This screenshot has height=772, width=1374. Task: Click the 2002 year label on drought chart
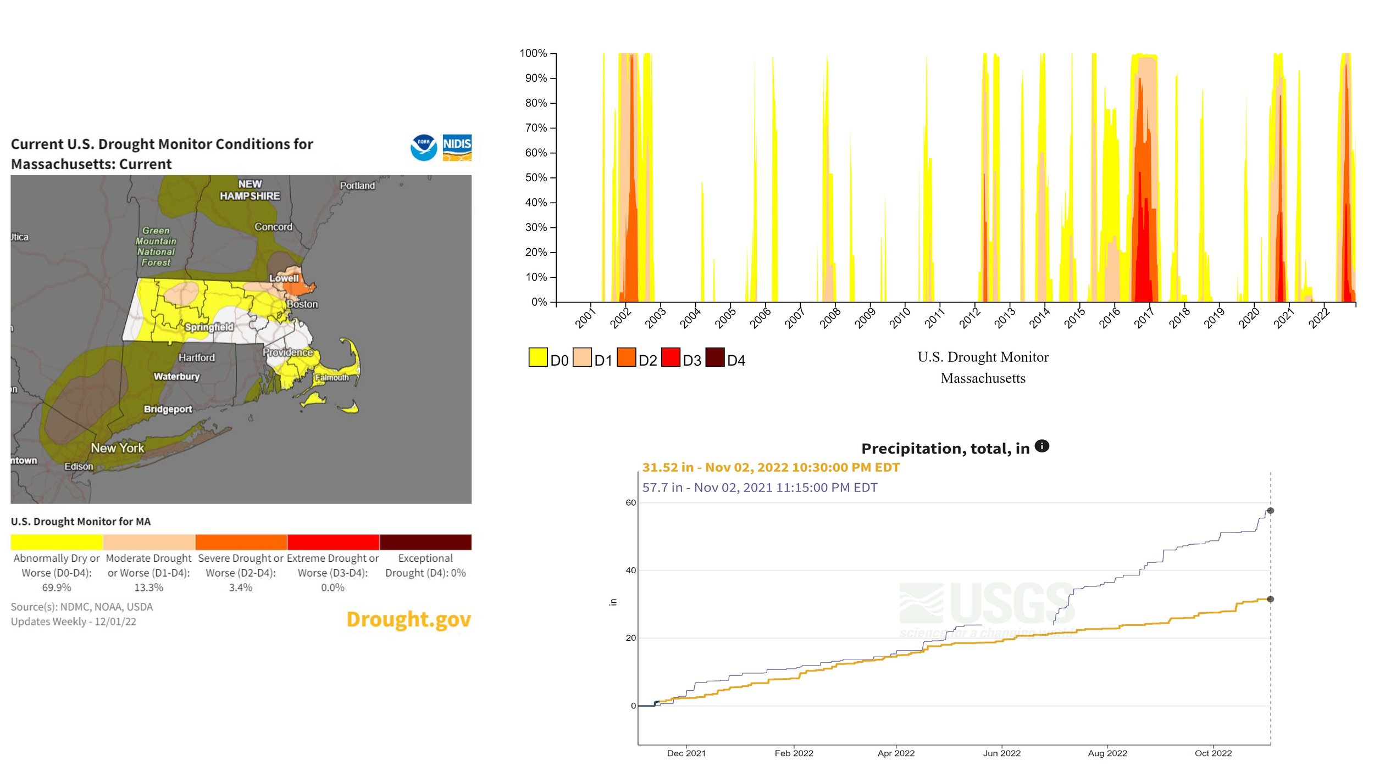620,318
